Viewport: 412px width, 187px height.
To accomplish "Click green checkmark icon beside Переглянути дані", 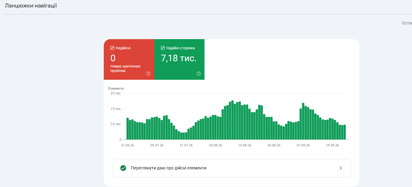I will [x=123, y=168].
